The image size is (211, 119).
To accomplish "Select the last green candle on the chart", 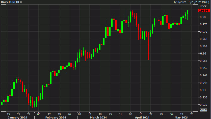I will [x=188, y=12].
